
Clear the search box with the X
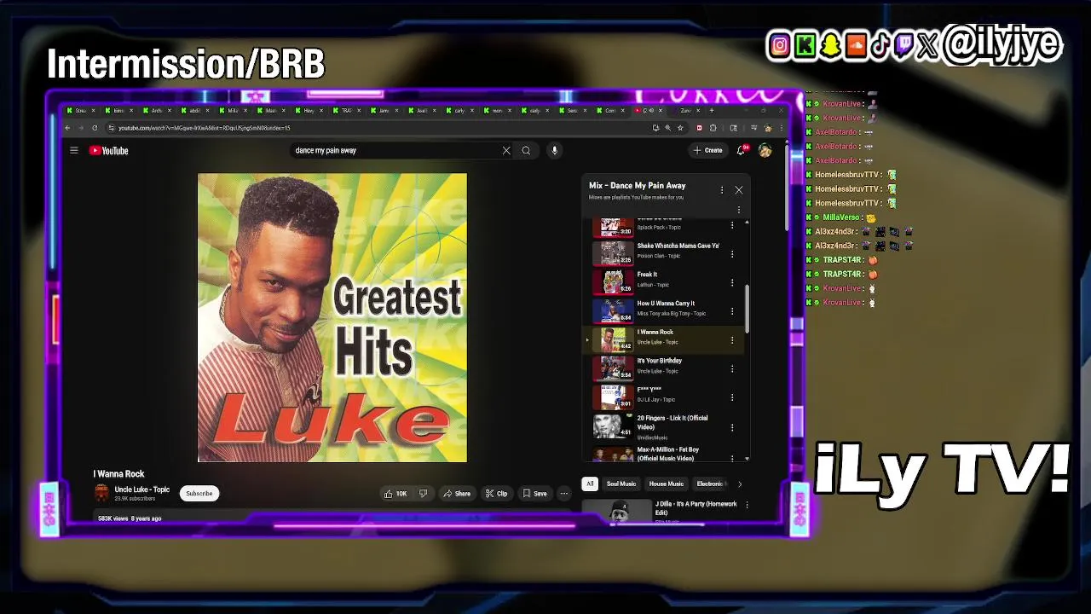(x=506, y=150)
